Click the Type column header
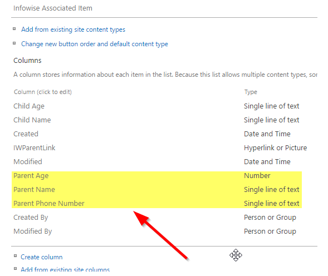This screenshot has height=276, width=328. pos(251,92)
